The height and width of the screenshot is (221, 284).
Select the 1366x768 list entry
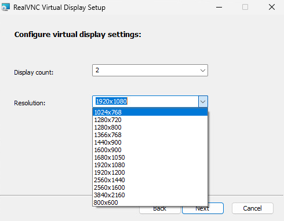[150, 135]
